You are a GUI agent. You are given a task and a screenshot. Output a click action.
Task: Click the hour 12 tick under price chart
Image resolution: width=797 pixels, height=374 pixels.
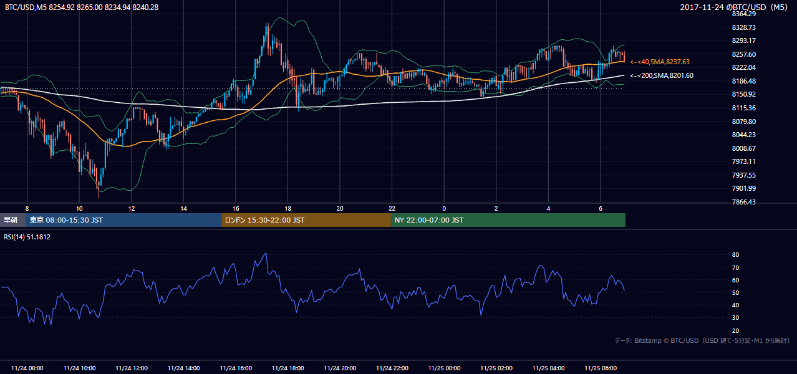[x=131, y=208]
